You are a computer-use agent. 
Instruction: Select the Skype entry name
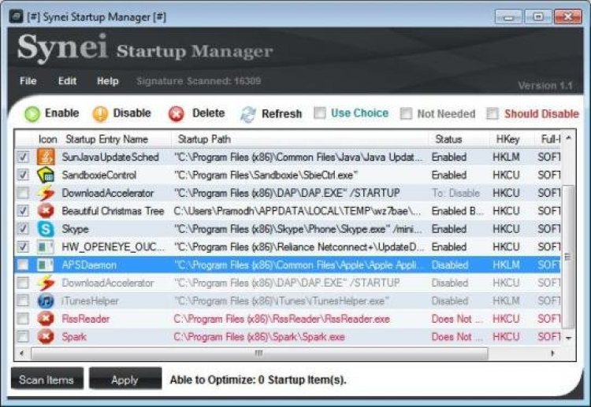75,229
